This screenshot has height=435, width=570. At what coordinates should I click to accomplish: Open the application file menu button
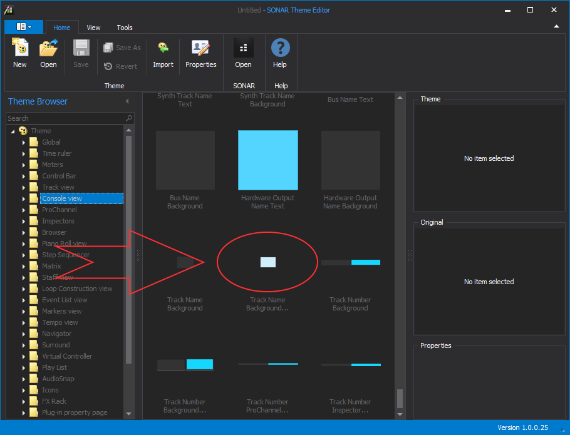24,27
